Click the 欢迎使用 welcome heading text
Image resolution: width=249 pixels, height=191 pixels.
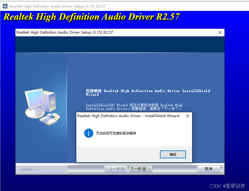coord(148,93)
